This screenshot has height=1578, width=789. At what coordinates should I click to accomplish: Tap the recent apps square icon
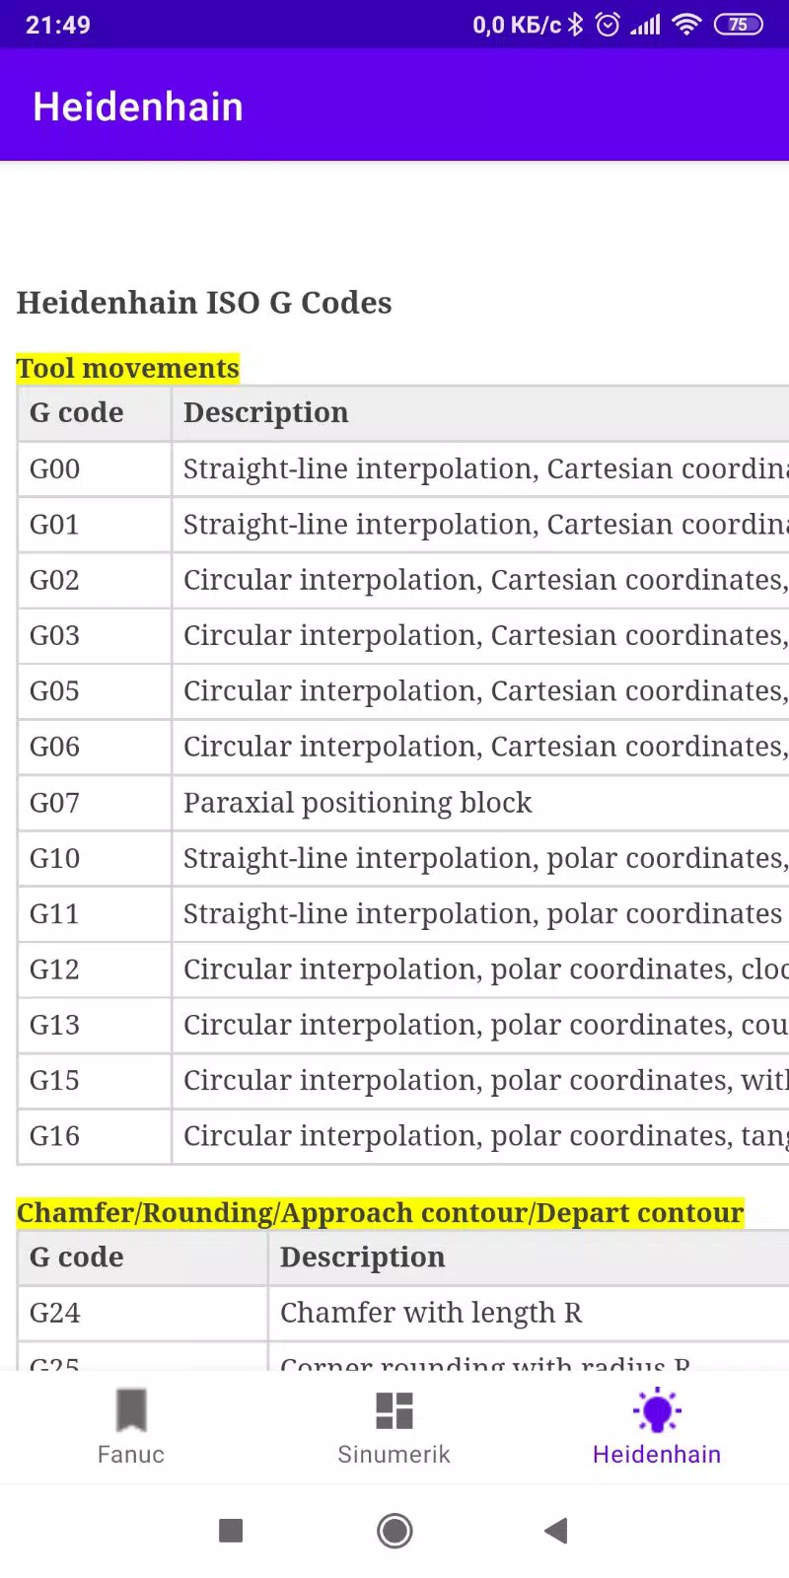(x=231, y=1531)
